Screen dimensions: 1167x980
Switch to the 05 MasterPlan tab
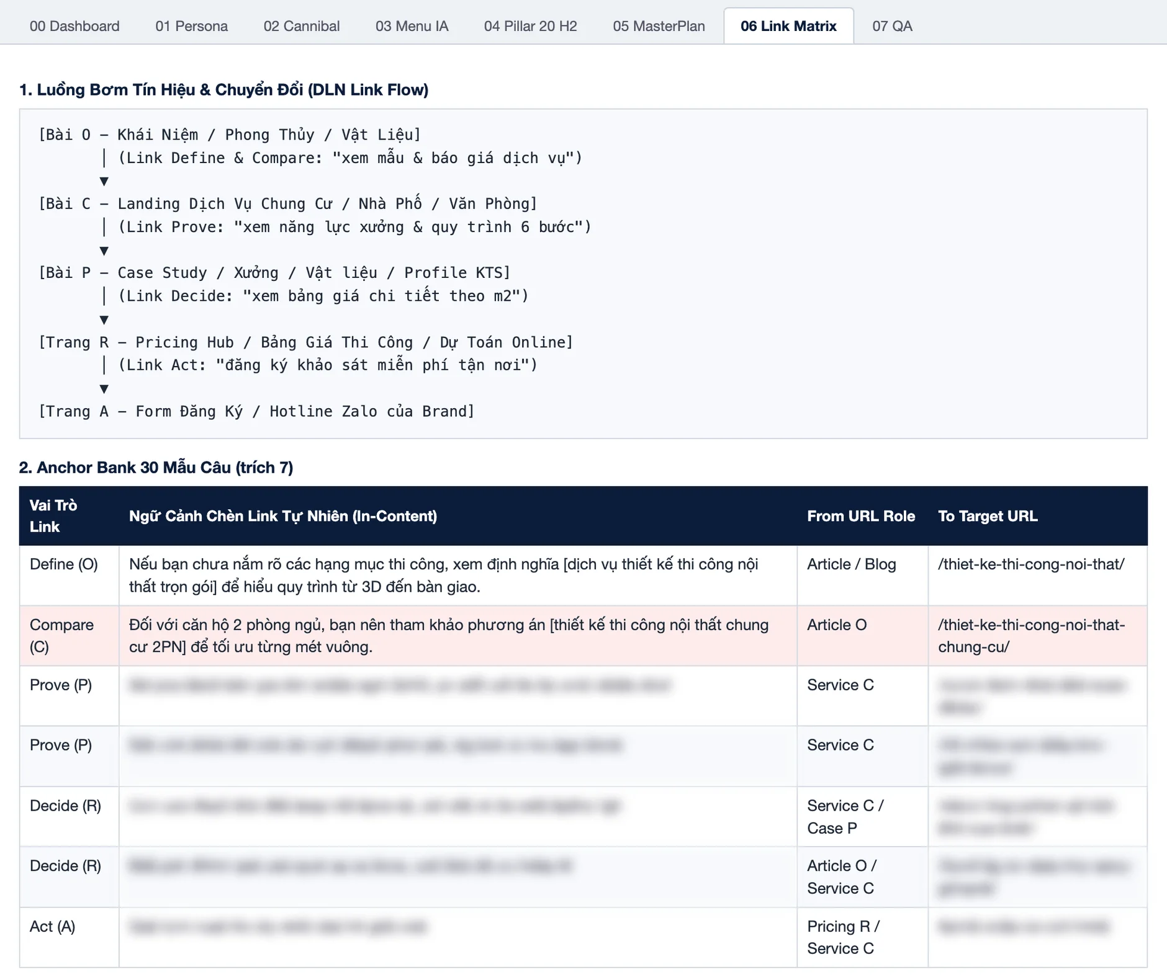click(659, 26)
